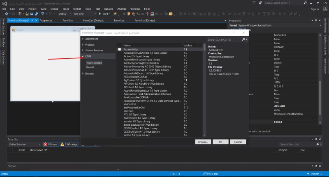Select Type Libraries under COM
Viewport: 329px width, 177px height.
pyautogui.click(x=94, y=63)
